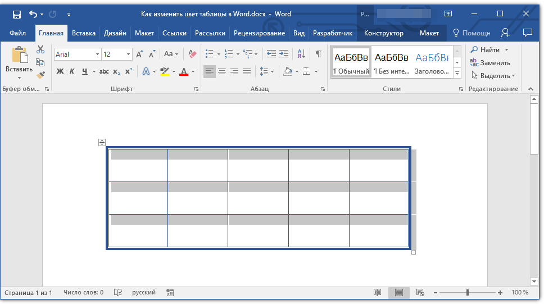Open the font size dropdown

129,55
